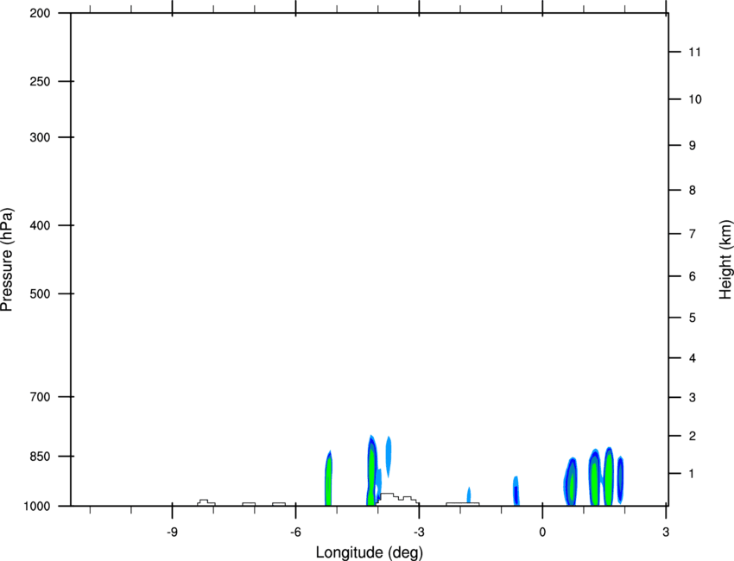Image resolution: width=734 pixels, height=561 pixels.
Task: Click the 11 km height label
Action: tap(695, 52)
